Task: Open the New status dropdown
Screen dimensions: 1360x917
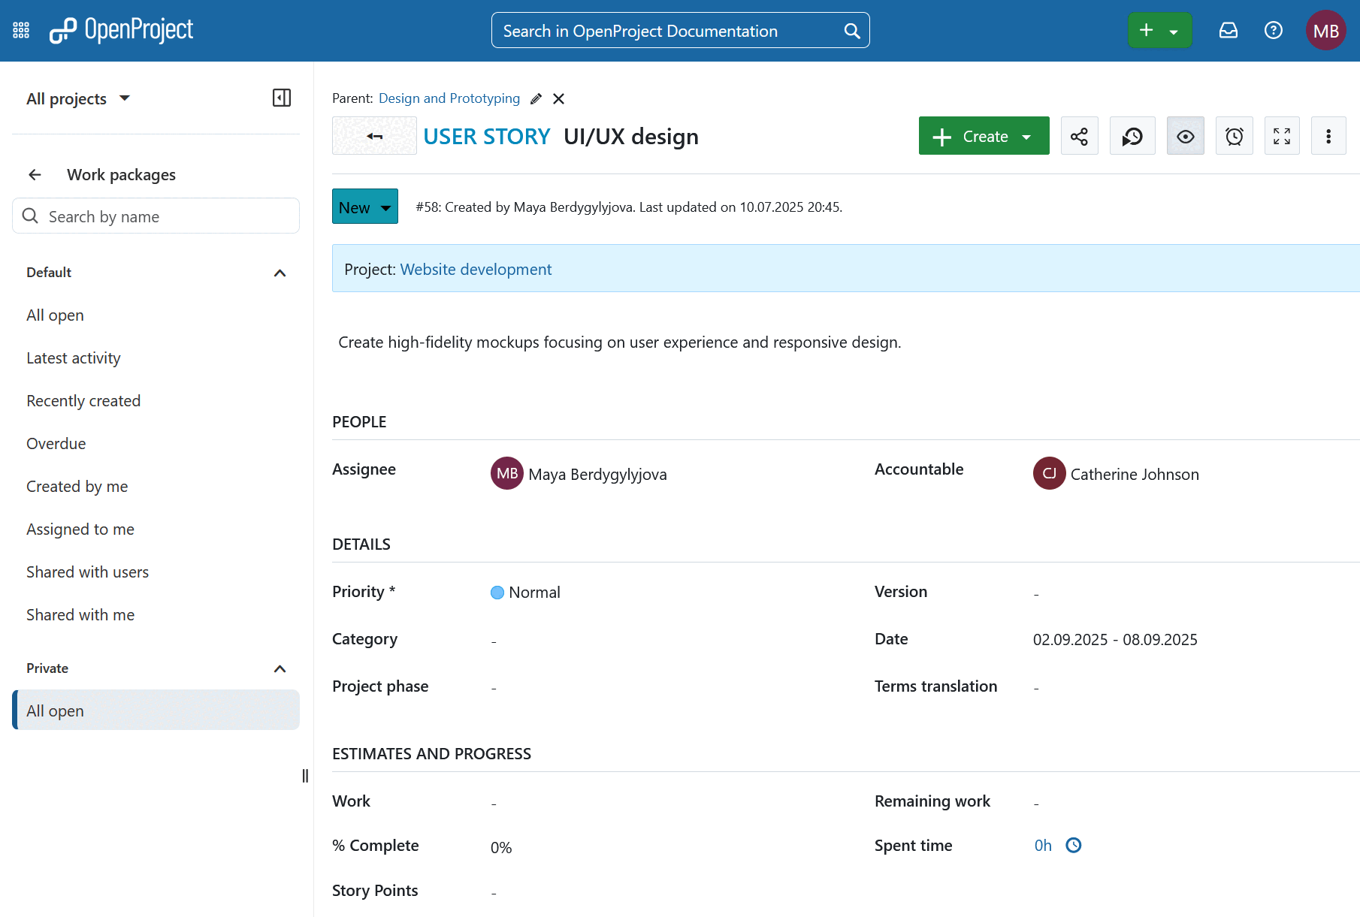Action: 364,207
